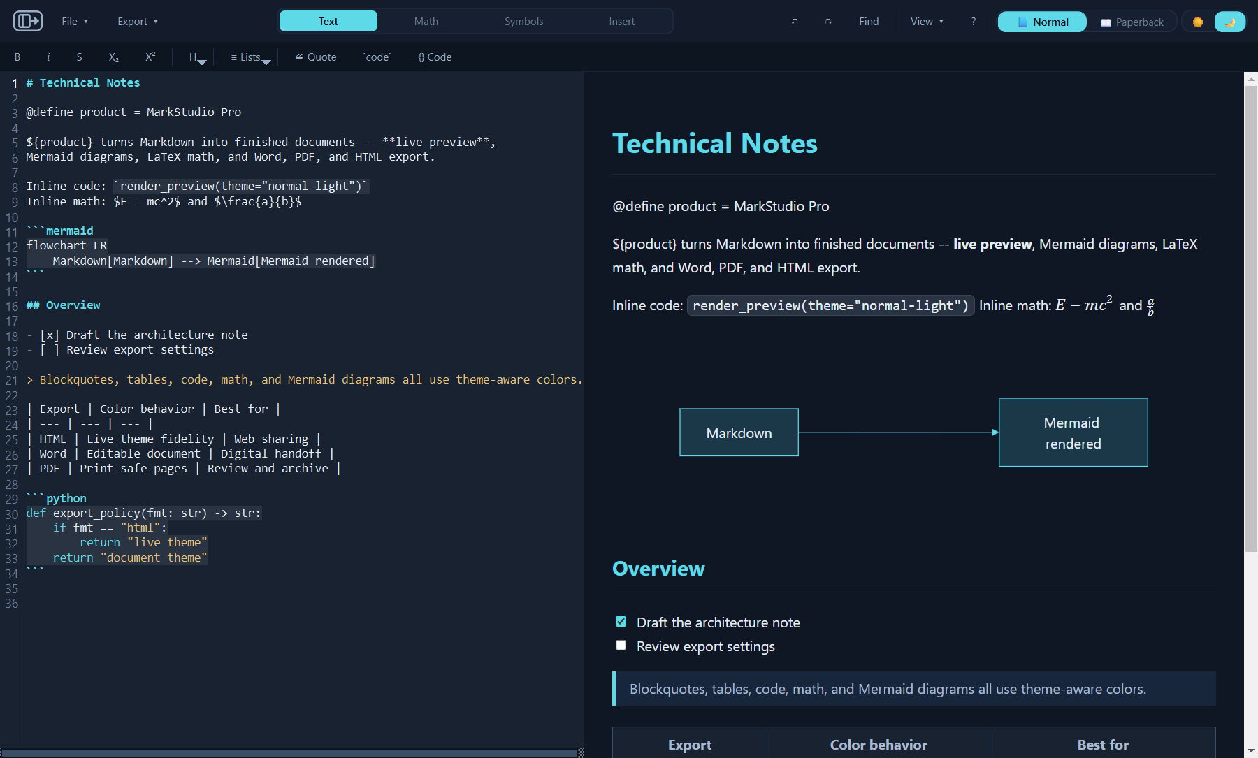The image size is (1258, 758).
Task: Apply subscript formatting X₂
Action: pos(114,57)
